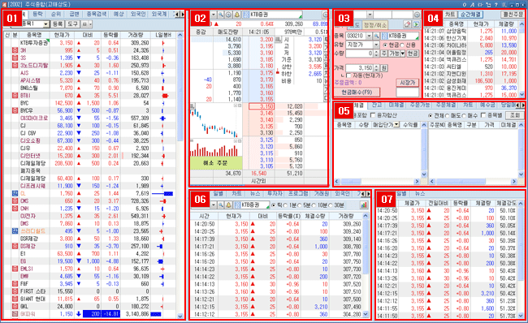Expand the 지정가 order type dropdown
This screenshot has width=528, height=323.
point(376,45)
